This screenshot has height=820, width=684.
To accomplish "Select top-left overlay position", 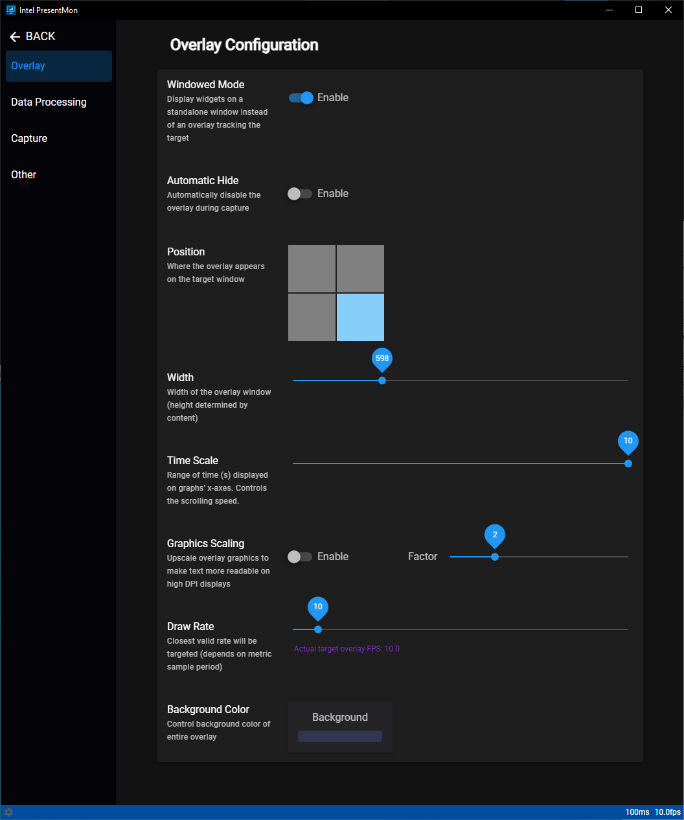I will [312, 268].
